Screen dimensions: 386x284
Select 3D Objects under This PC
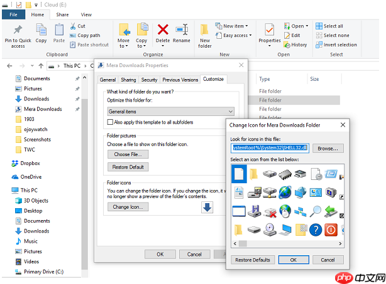[x=32, y=201]
